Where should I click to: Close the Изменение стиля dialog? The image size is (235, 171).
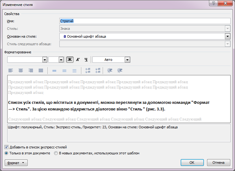point(225,3)
